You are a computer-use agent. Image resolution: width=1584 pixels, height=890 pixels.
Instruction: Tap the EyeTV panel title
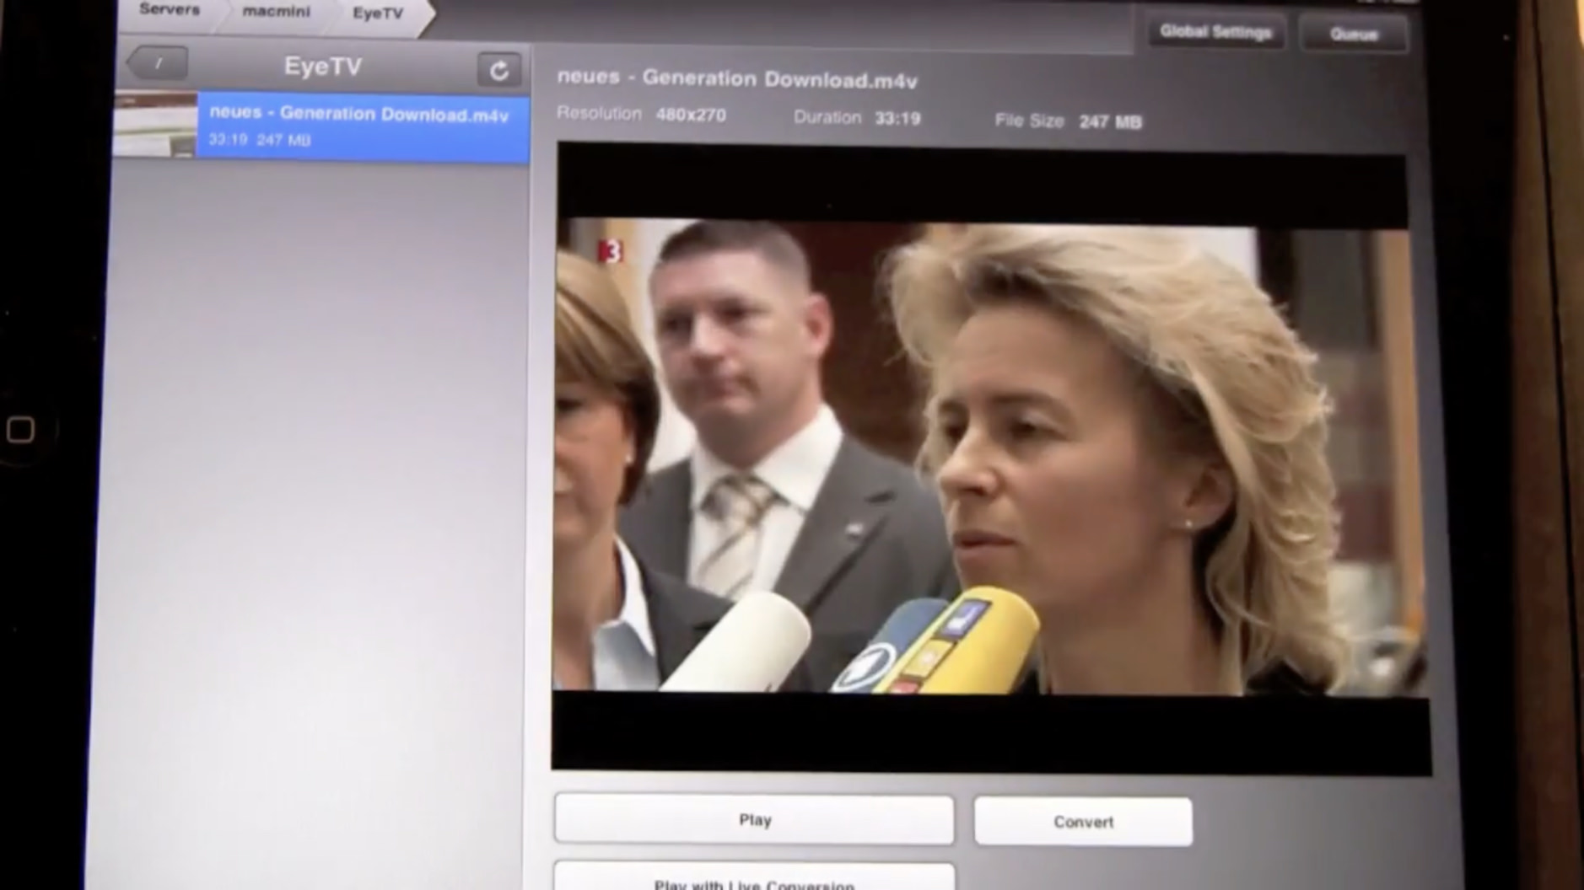click(322, 67)
